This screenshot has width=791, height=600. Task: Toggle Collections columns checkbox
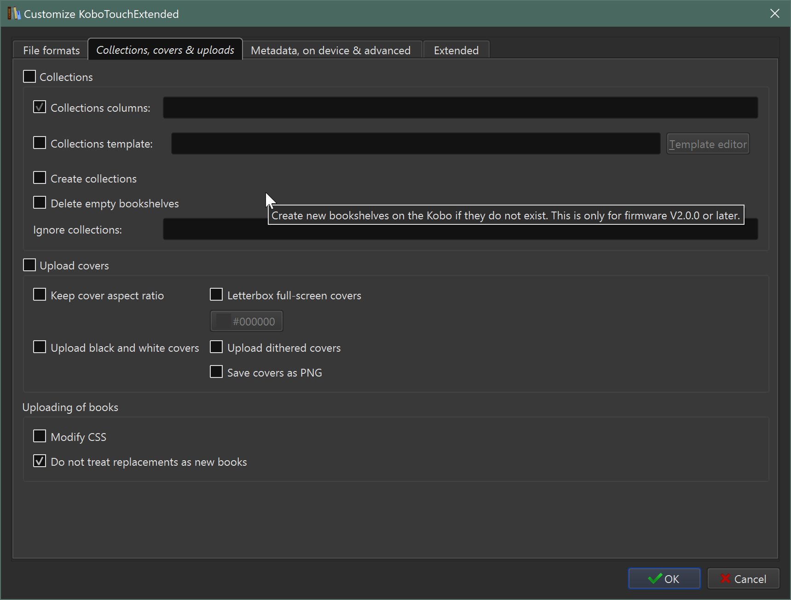click(x=40, y=107)
